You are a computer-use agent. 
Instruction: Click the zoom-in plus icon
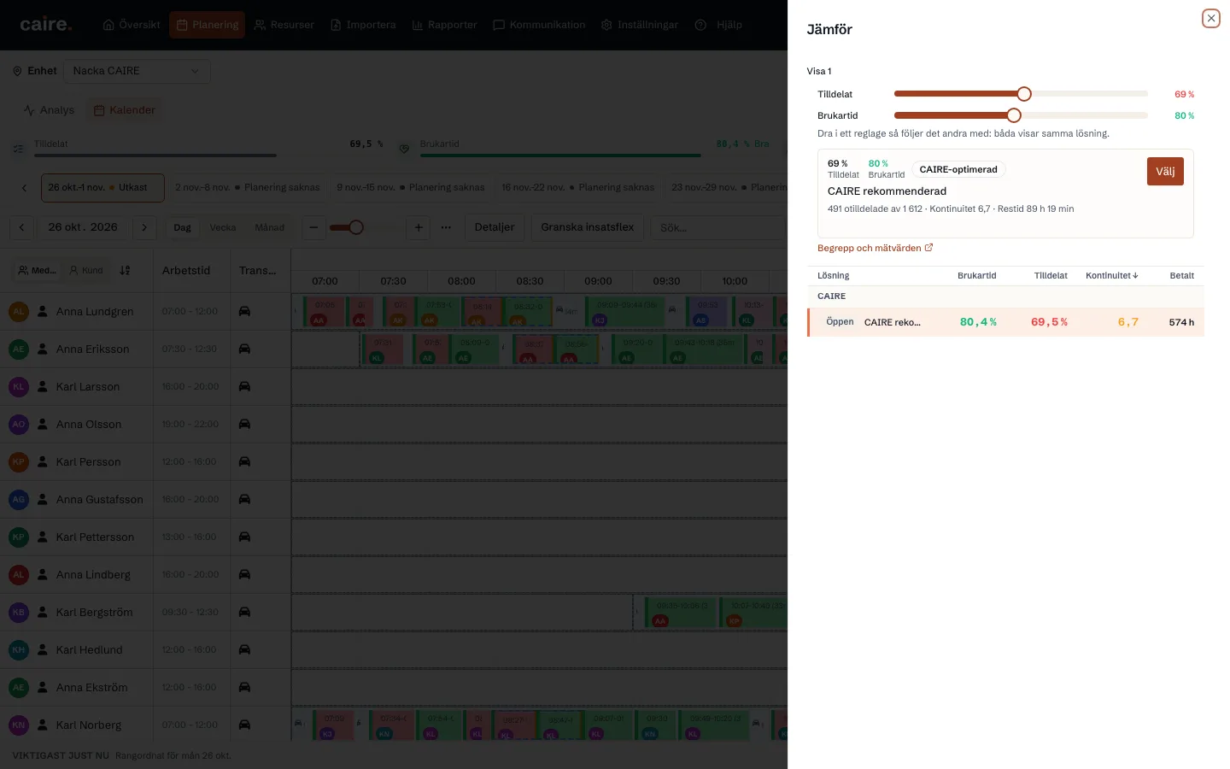(x=419, y=227)
